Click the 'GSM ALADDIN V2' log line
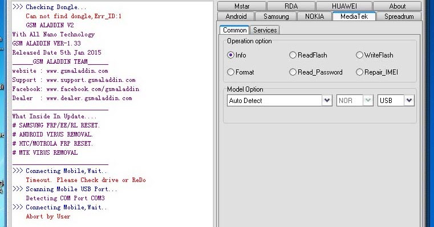This screenshot has width=434, height=227. tap(50, 25)
